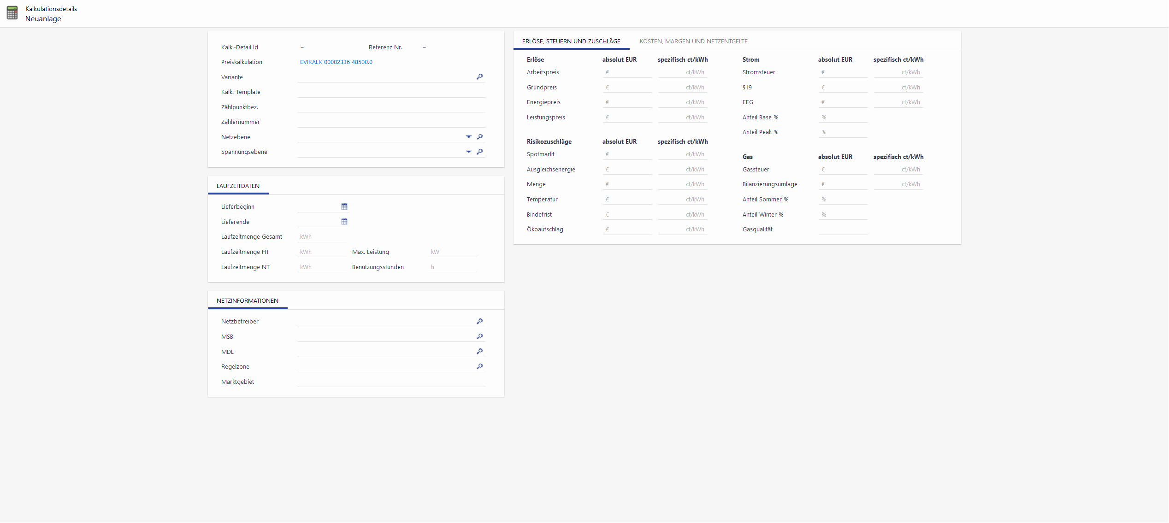Screen dimensions: 1169x523
Task: Switch to Kosten, Margen und Netzentgelte tab
Action: [x=693, y=41]
